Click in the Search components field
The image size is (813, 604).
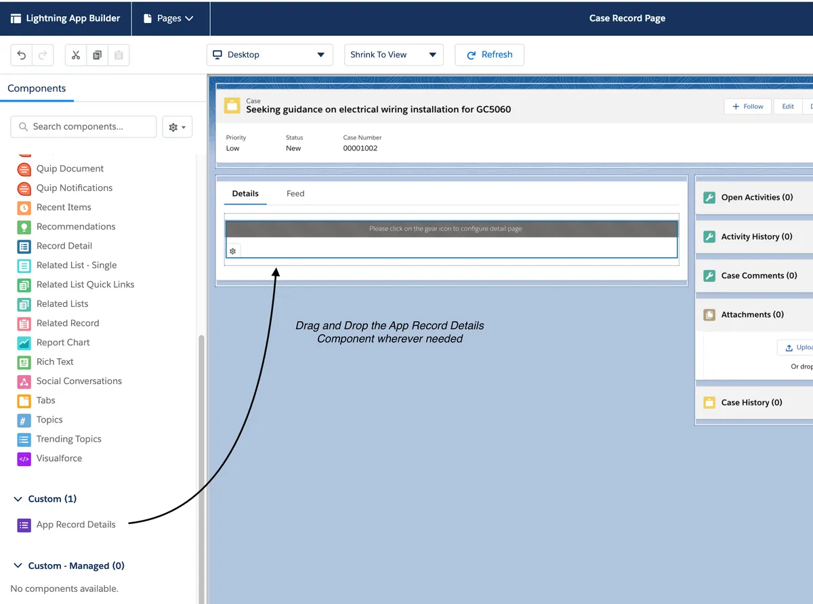click(83, 127)
